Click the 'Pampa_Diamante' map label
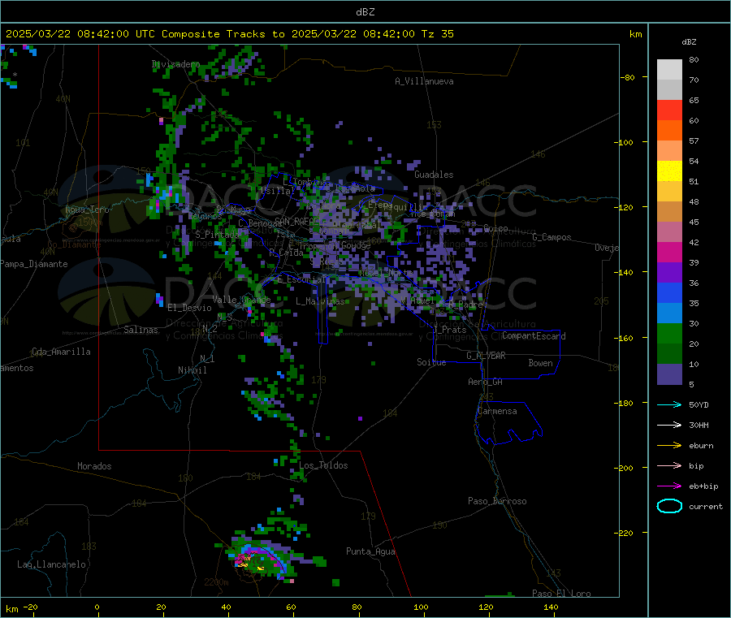Viewport: 731px width, 618px height. [33, 264]
